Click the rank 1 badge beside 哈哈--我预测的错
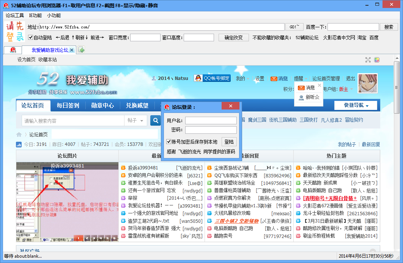This screenshot has height=263, width=403. pos(298,168)
